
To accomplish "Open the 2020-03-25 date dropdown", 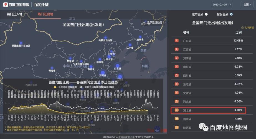I will [x=222, y=4].
